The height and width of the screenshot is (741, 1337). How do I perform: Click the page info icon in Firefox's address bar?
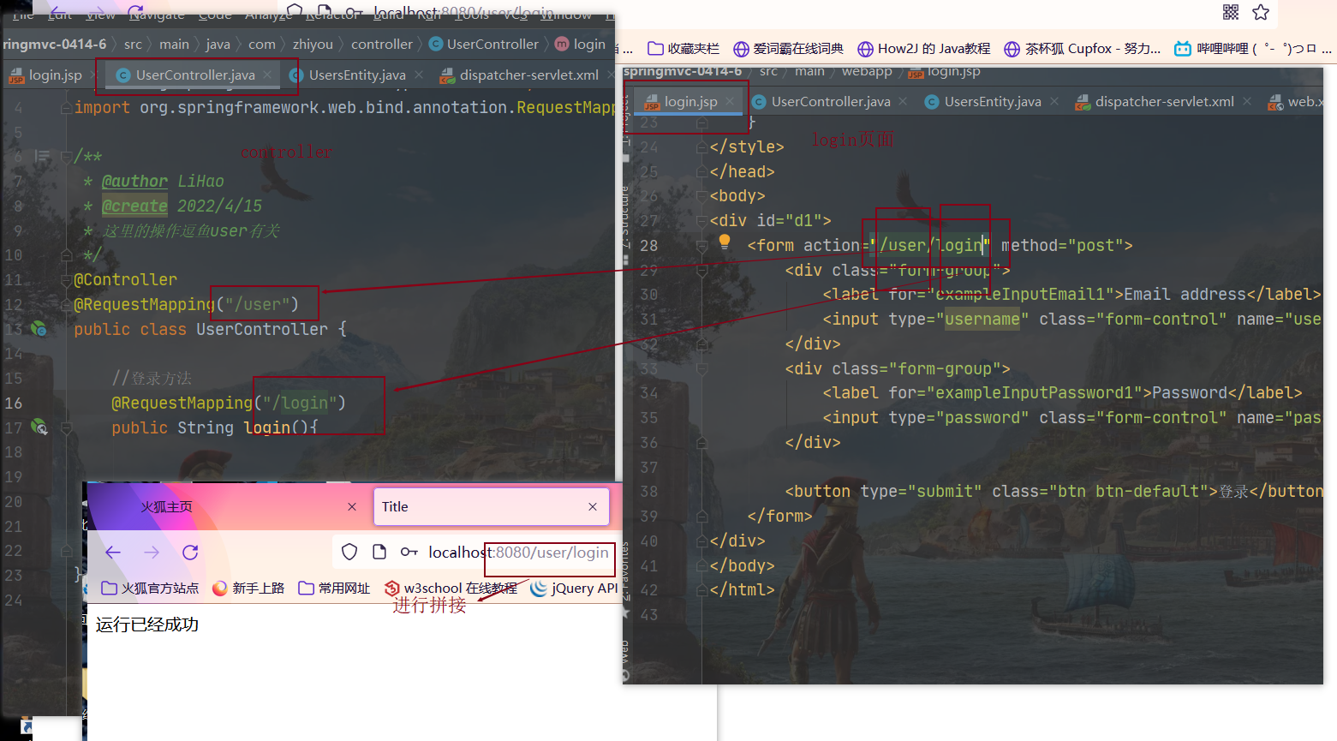pyautogui.click(x=379, y=553)
